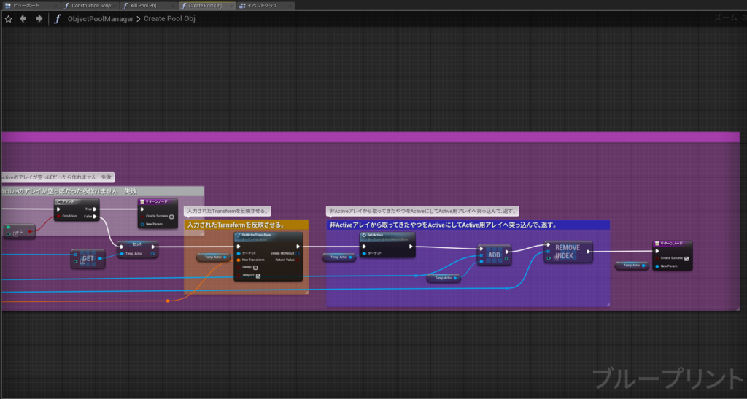Click ターゲット pin on SetActorTransform node
Image resolution: width=747 pixels, height=399 pixels.
[239, 253]
